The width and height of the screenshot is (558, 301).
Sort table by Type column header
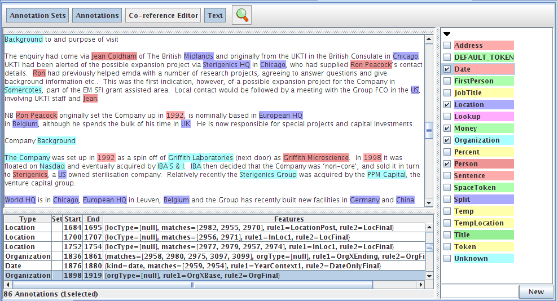[28, 219]
